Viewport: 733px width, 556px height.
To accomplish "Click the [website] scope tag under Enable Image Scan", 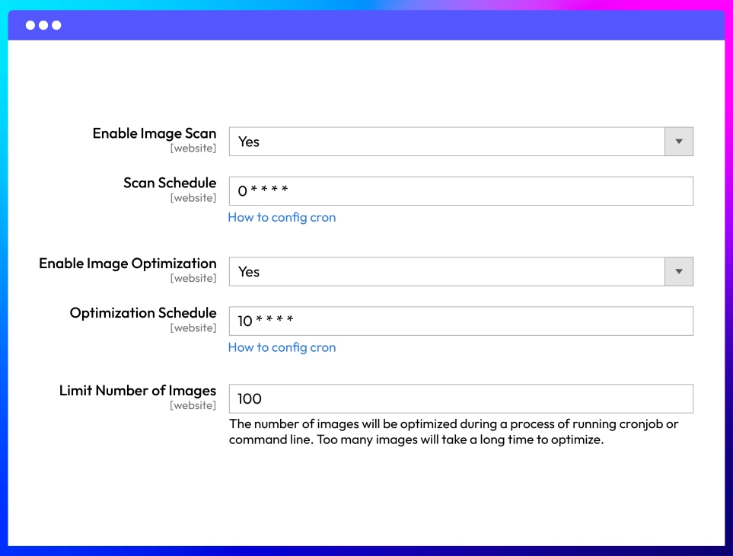I will pos(193,149).
